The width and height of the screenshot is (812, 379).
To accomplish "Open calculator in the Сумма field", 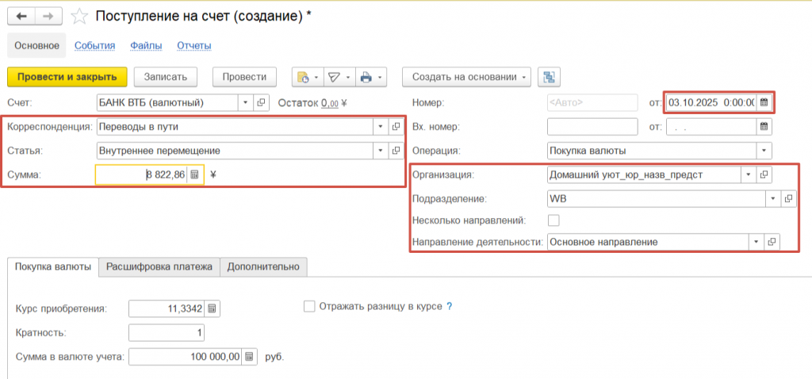I will pyautogui.click(x=195, y=174).
